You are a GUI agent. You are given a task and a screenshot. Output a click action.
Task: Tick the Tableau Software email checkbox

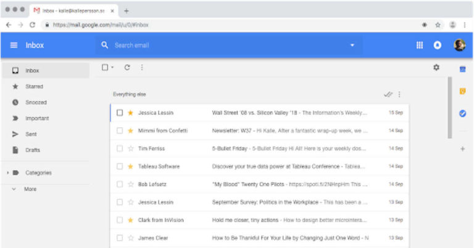click(120, 166)
